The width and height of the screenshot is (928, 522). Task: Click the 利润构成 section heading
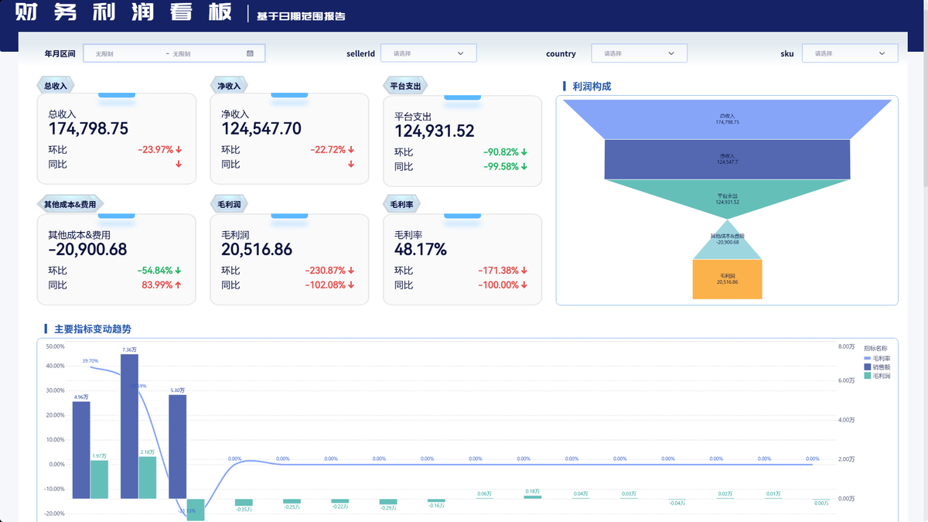592,87
